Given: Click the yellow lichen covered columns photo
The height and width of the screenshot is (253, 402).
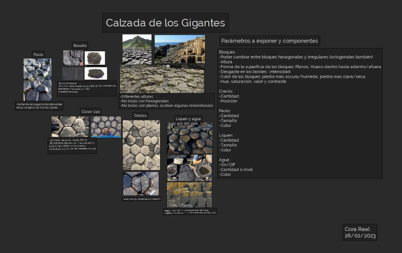Looking at the screenshot, I should (x=189, y=195).
